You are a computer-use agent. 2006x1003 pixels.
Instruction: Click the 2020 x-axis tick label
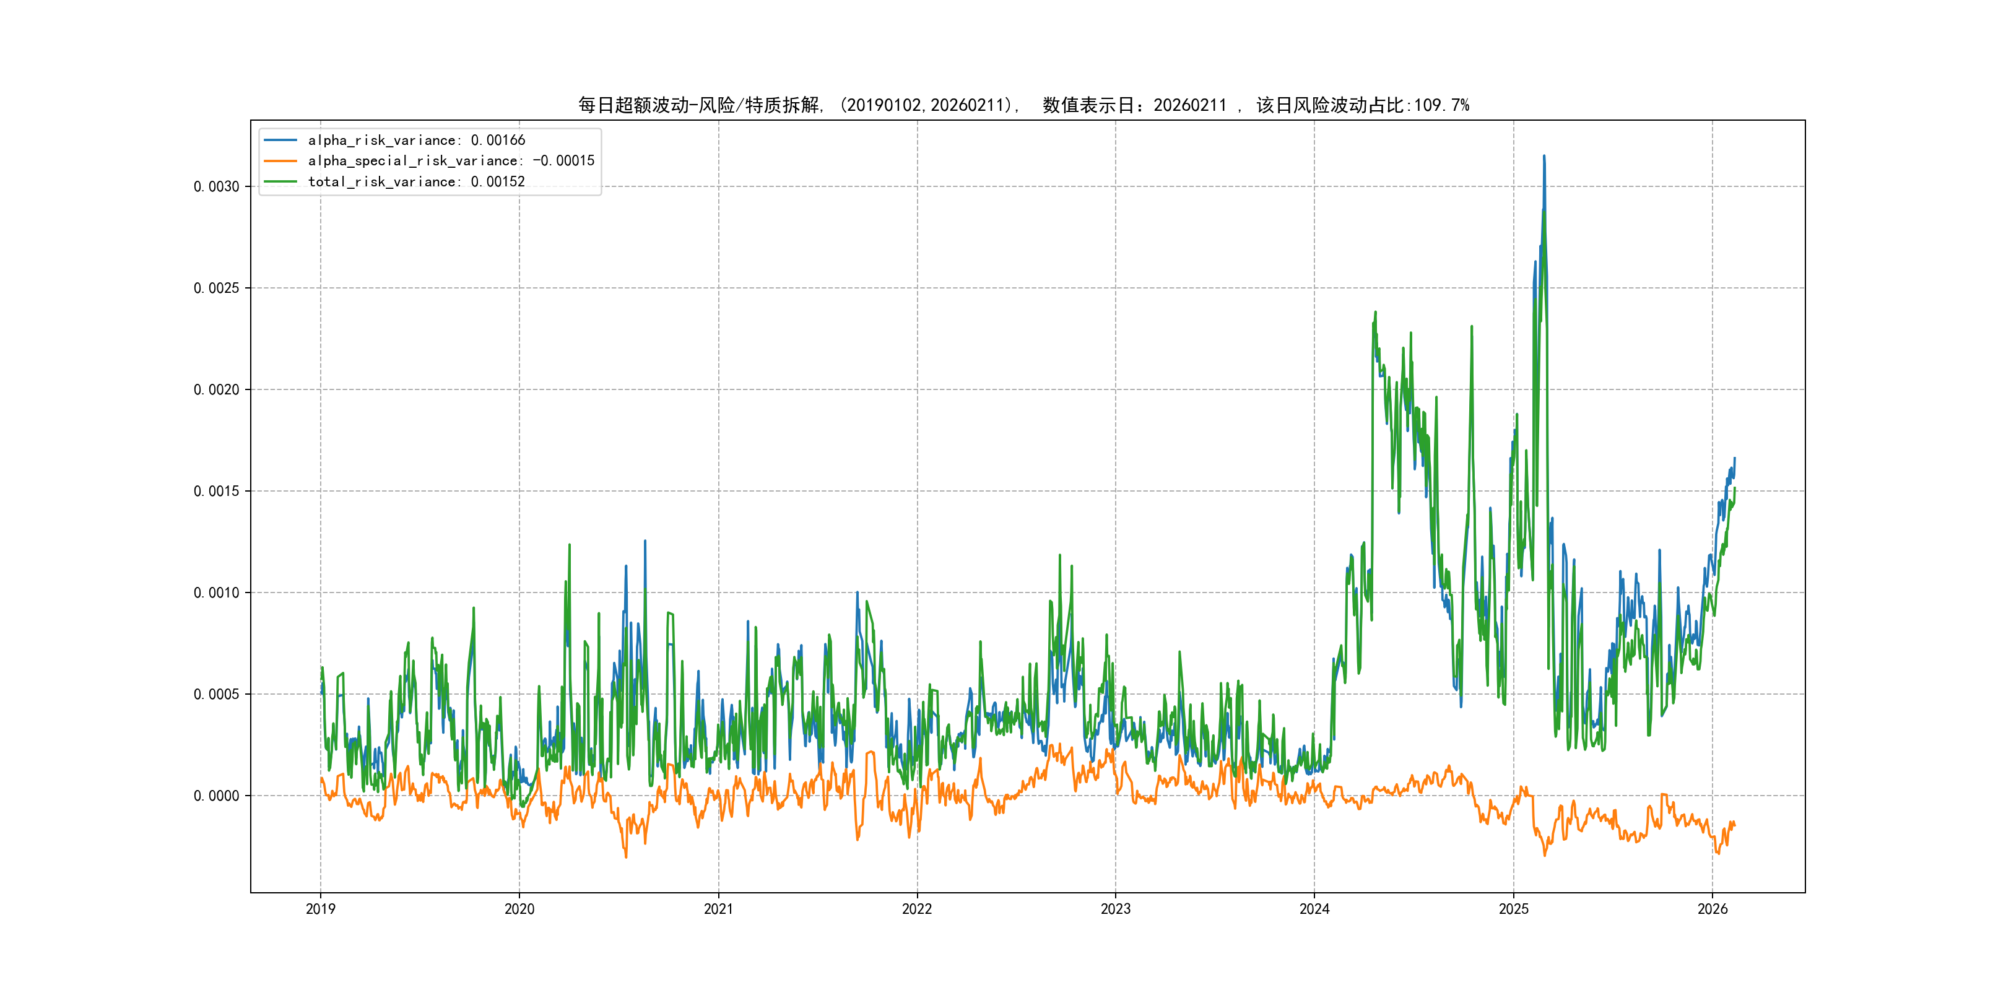pyautogui.click(x=519, y=909)
